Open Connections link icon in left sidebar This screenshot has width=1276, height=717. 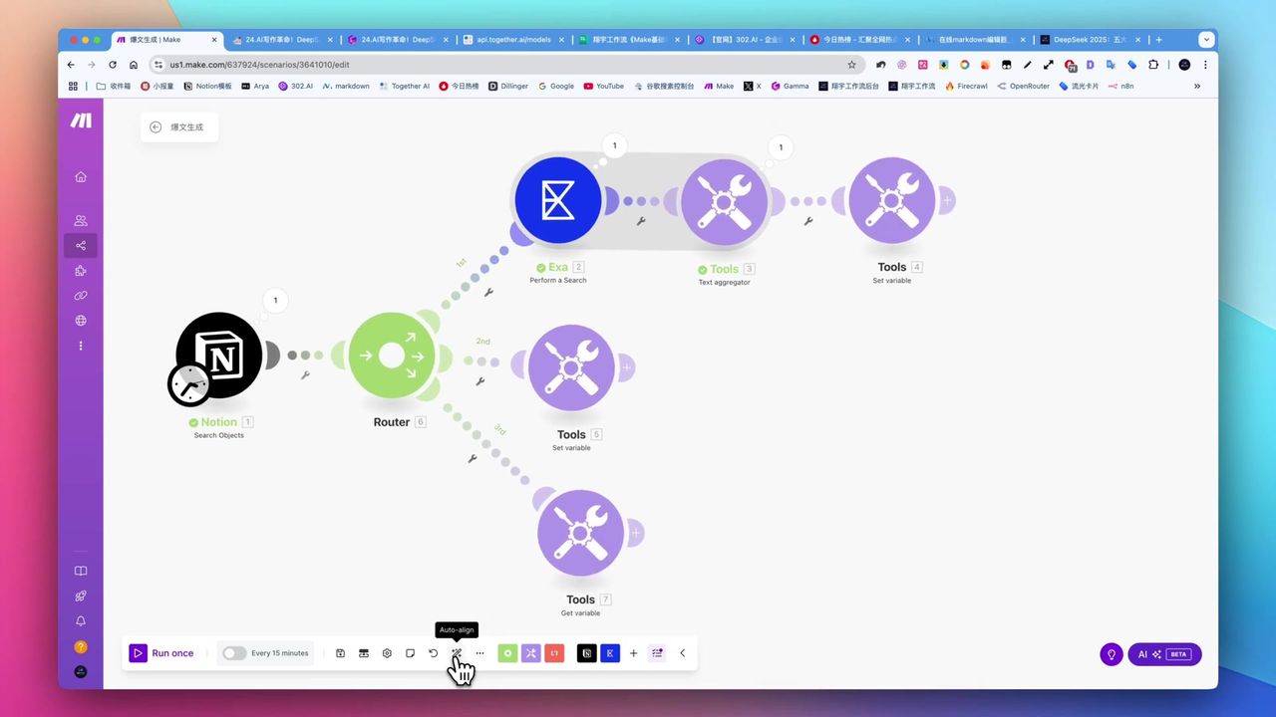tap(81, 296)
